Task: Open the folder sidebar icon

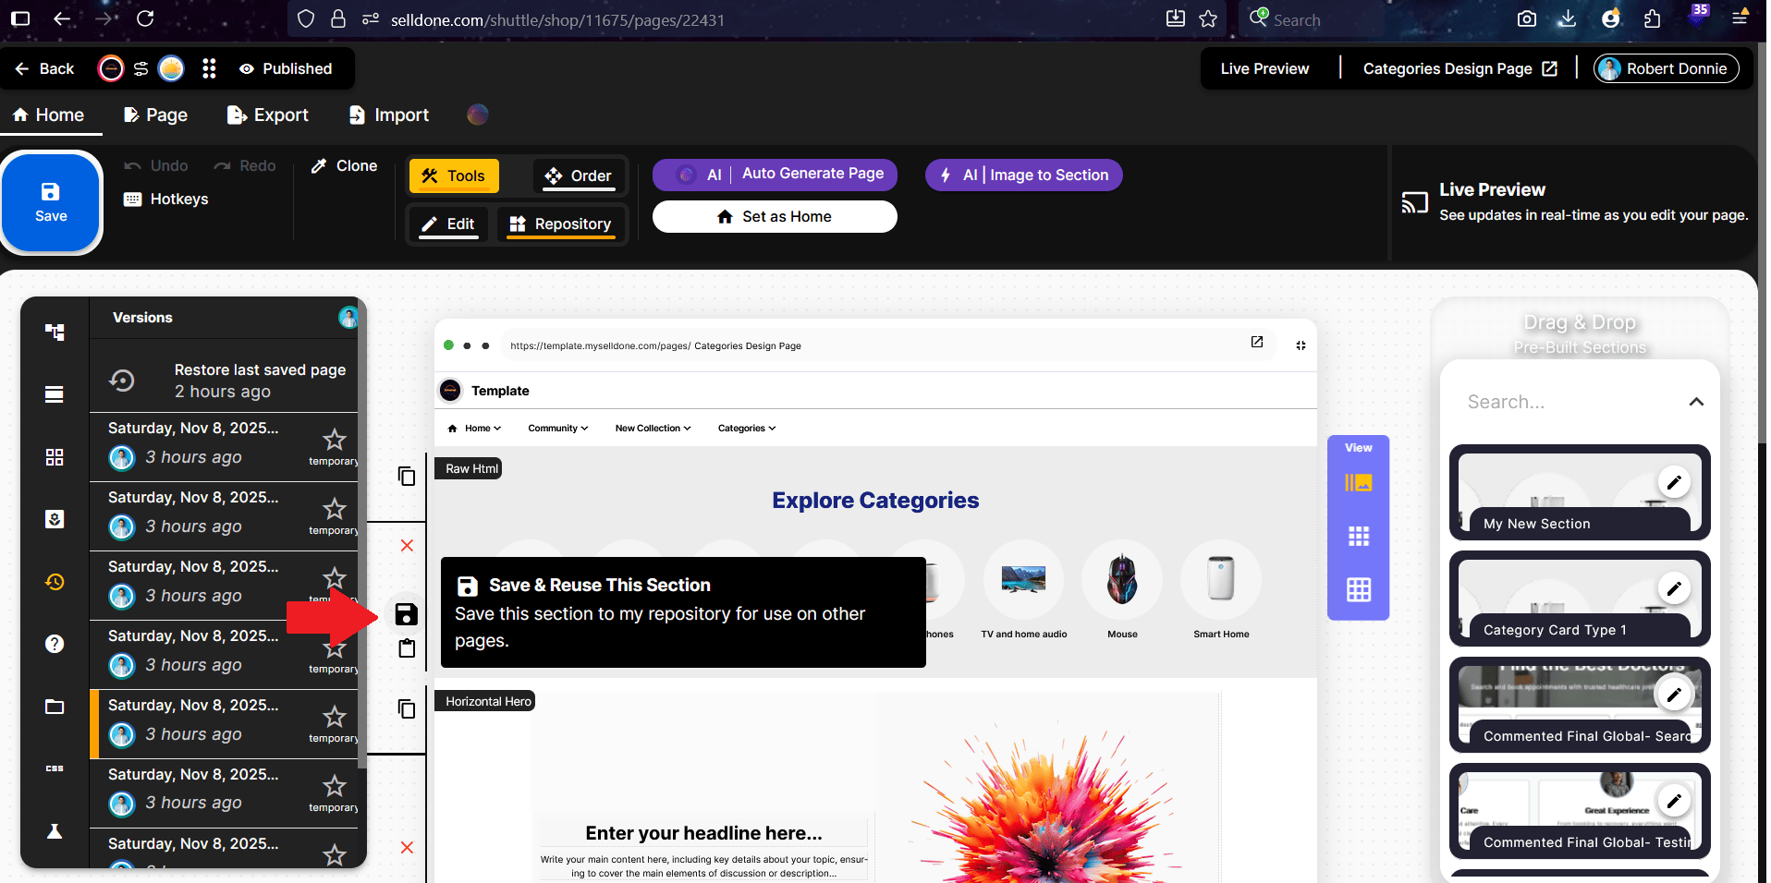Action: pyautogui.click(x=55, y=707)
